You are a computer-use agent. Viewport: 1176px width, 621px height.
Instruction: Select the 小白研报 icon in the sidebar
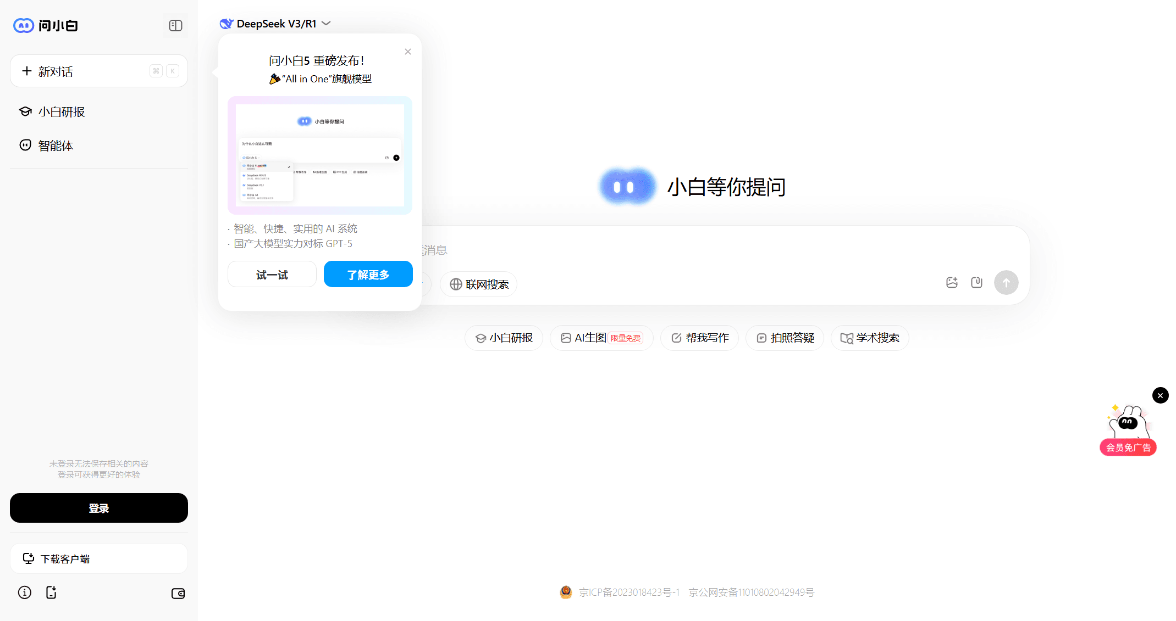pyautogui.click(x=25, y=111)
